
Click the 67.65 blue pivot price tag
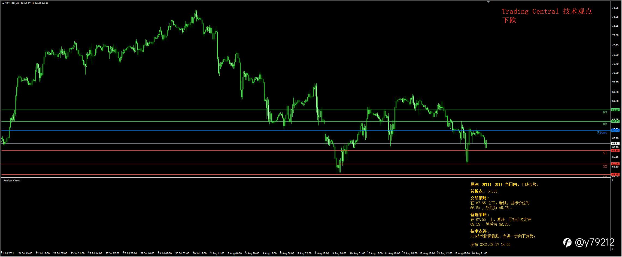615,130
